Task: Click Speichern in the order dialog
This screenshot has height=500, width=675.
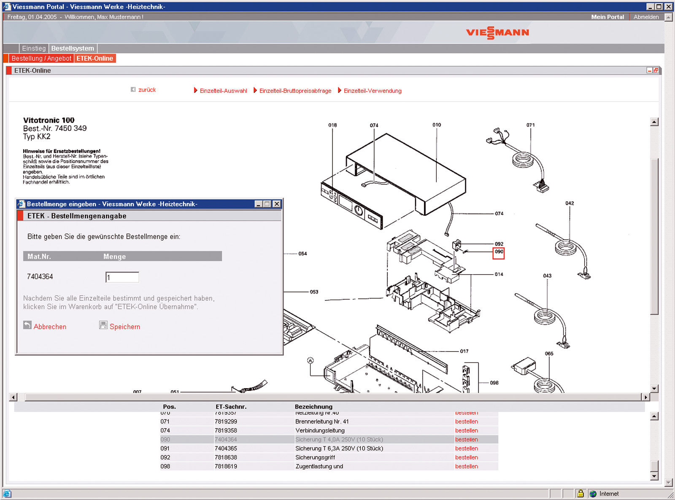Action: tap(125, 327)
